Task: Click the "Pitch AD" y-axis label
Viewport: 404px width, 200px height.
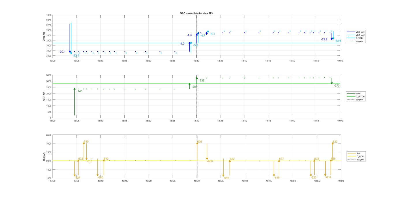Action: (44, 97)
